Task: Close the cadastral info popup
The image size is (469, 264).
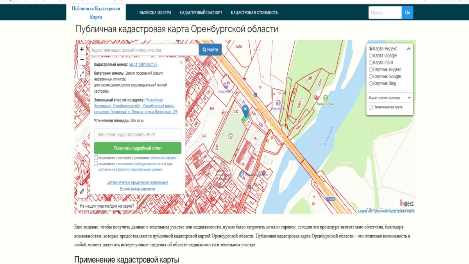Action: (181, 63)
